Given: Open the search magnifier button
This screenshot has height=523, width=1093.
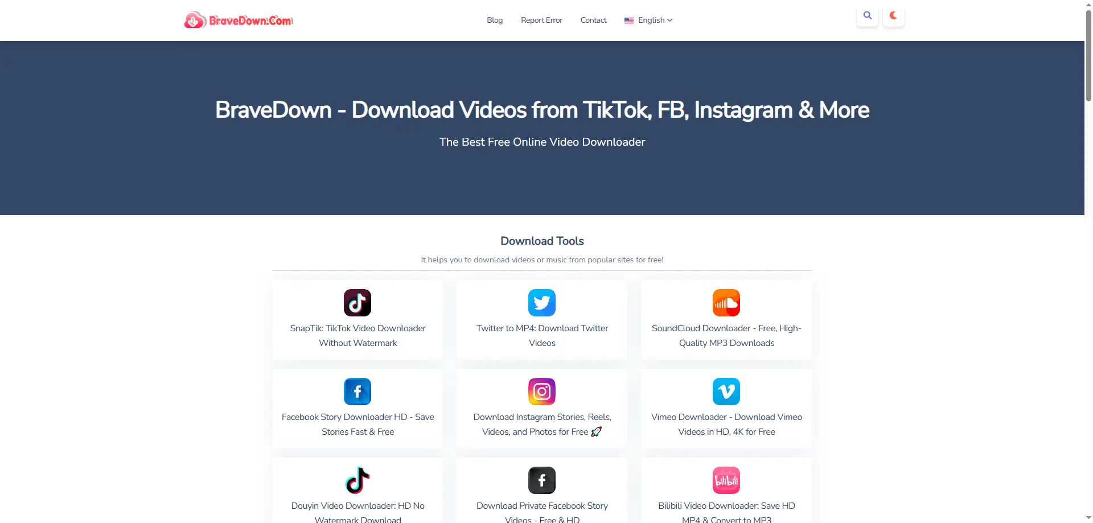Looking at the screenshot, I should pyautogui.click(x=867, y=16).
